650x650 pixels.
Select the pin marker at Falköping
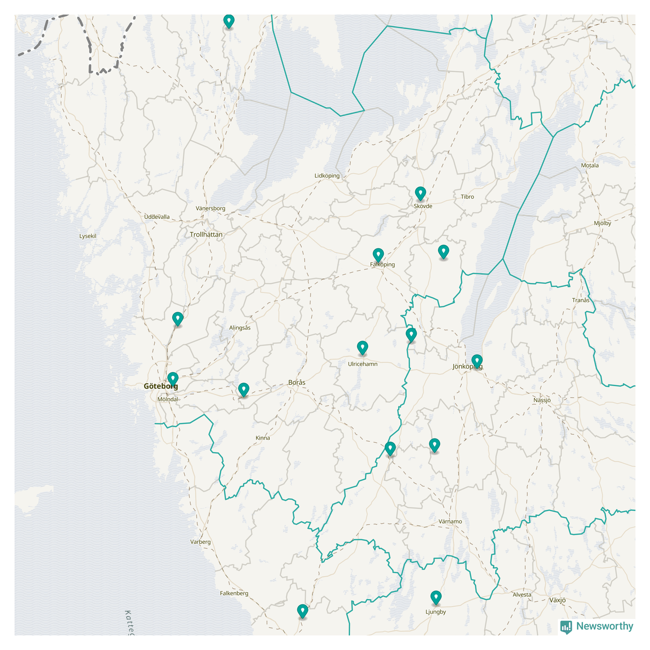pos(378,255)
